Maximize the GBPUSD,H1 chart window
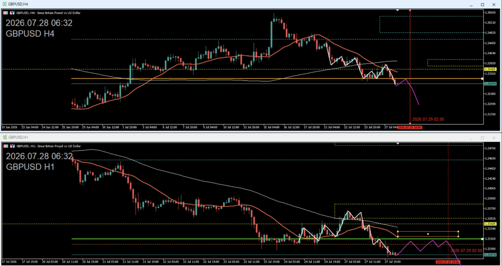502x266 pixels. pos(482,138)
